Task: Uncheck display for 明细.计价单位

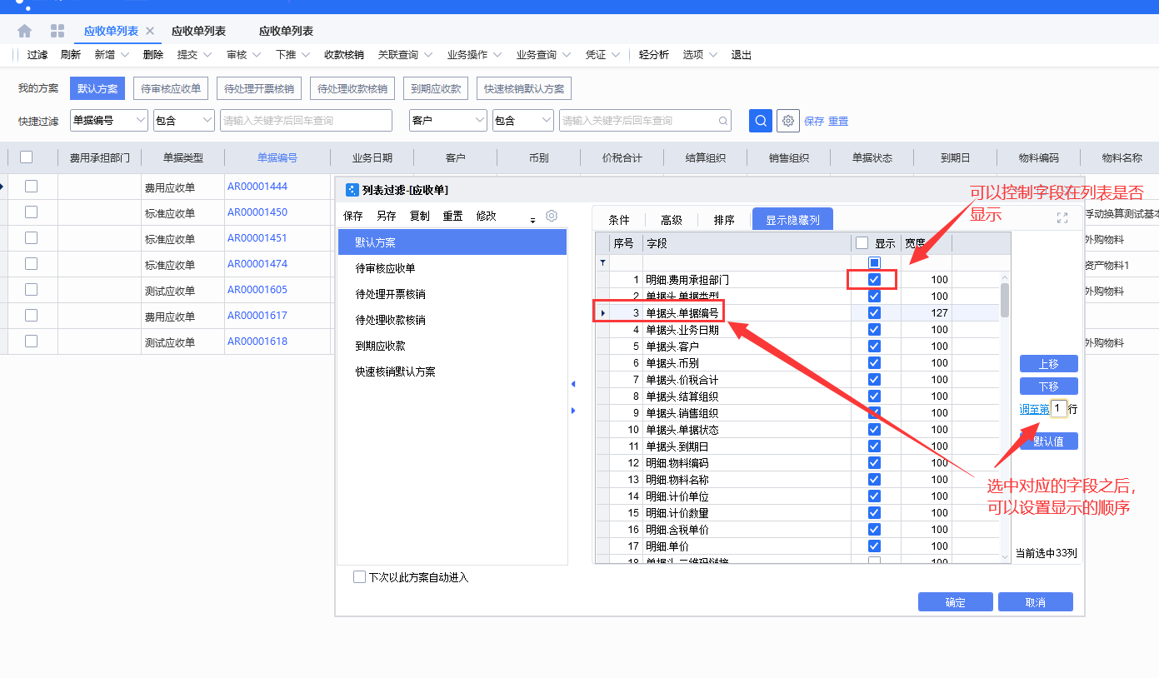Action: tap(874, 496)
